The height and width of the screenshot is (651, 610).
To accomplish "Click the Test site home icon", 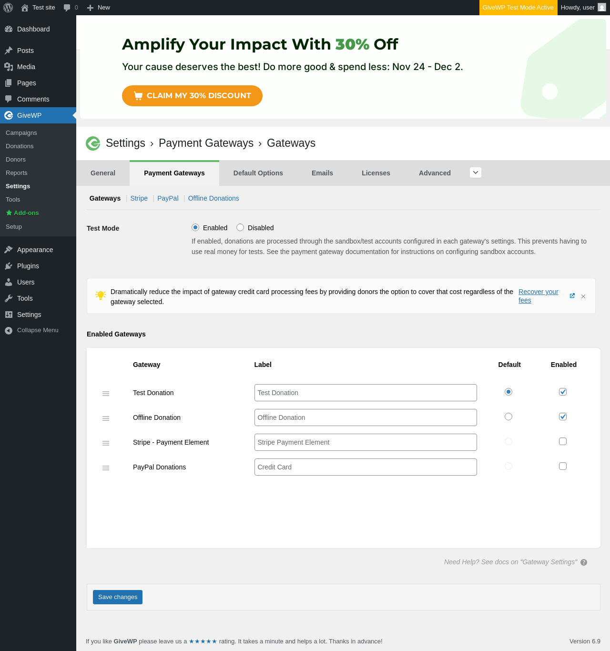I will click(25, 8).
